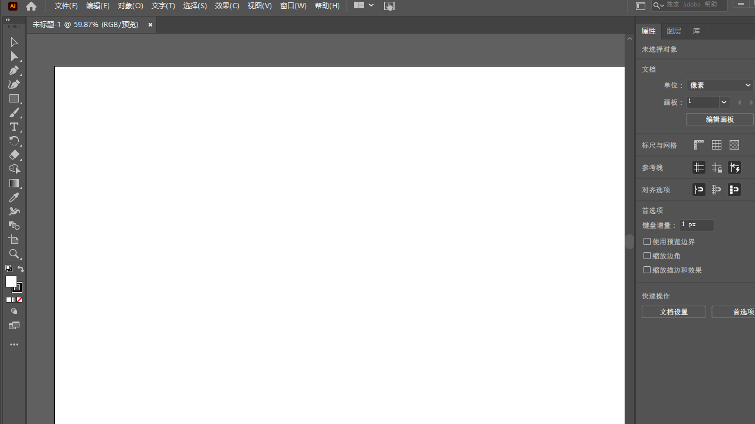Click the 编辑画板 button
Image resolution: width=755 pixels, height=424 pixels.
click(x=720, y=119)
